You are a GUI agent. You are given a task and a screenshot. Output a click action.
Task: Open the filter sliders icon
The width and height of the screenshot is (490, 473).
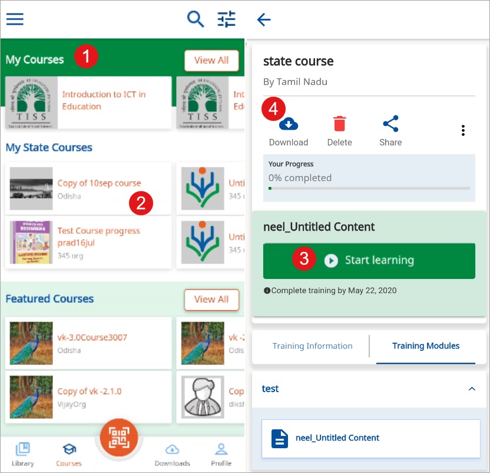coord(226,19)
